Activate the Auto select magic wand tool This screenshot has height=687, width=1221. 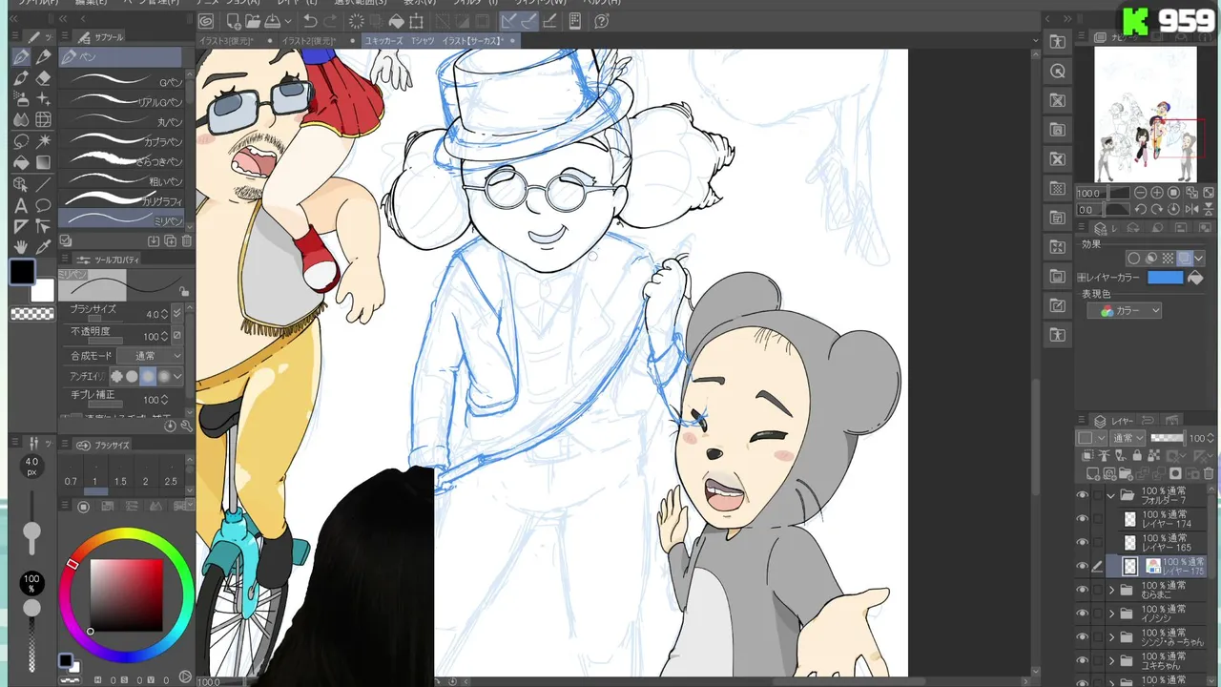[43, 141]
